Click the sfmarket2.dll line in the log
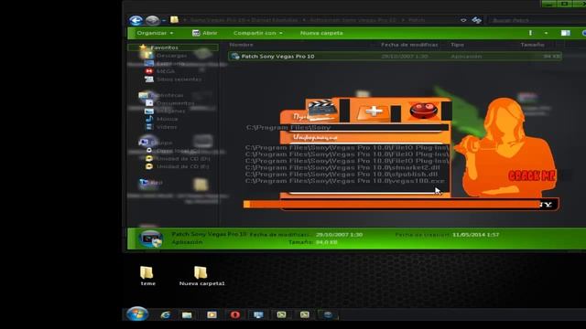 (342, 167)
